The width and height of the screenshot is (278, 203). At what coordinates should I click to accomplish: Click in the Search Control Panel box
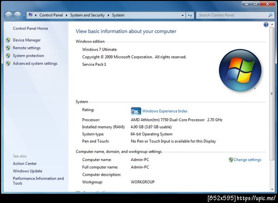[232, 15]
